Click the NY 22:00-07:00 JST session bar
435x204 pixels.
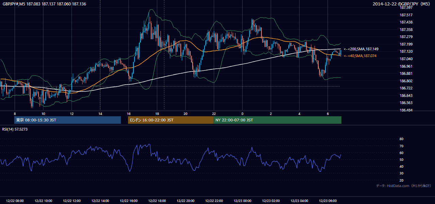[x=277, y=120]
